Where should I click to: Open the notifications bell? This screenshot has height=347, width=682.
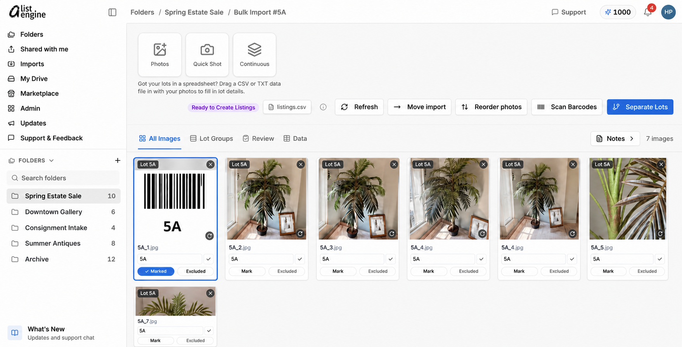coord(647,12)
